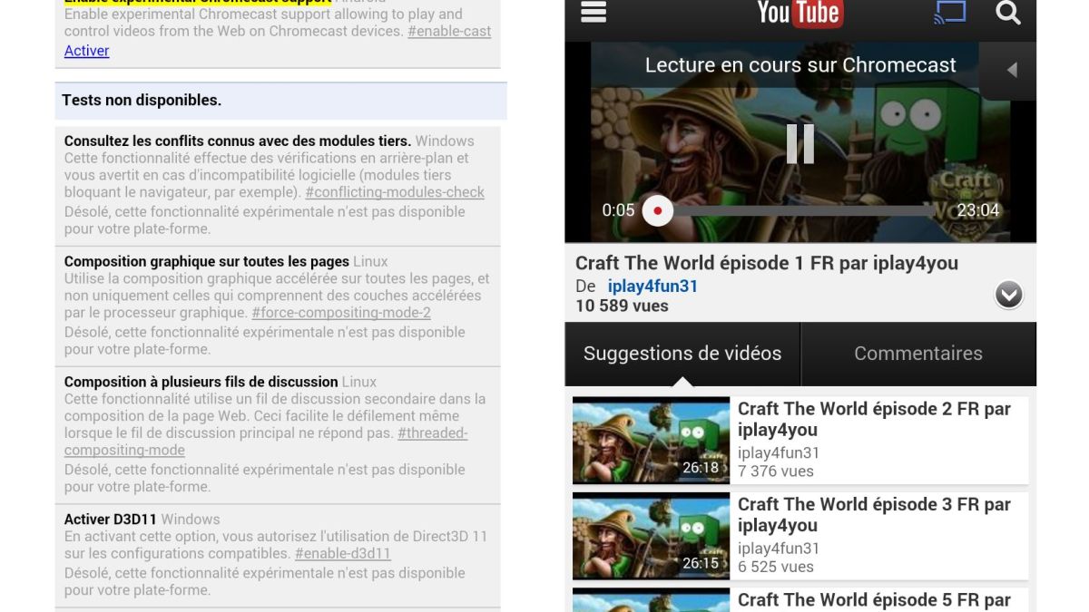The height and width of the screenshot is (612, 1089).
Task: Expand video description with down arrow
Action: [1008, 295]
